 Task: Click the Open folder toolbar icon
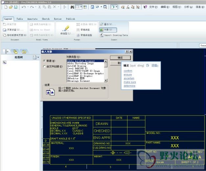click(x=11, y=7)
